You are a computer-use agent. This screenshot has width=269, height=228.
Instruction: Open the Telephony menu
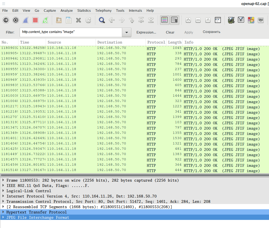click(x=103, y=11)
